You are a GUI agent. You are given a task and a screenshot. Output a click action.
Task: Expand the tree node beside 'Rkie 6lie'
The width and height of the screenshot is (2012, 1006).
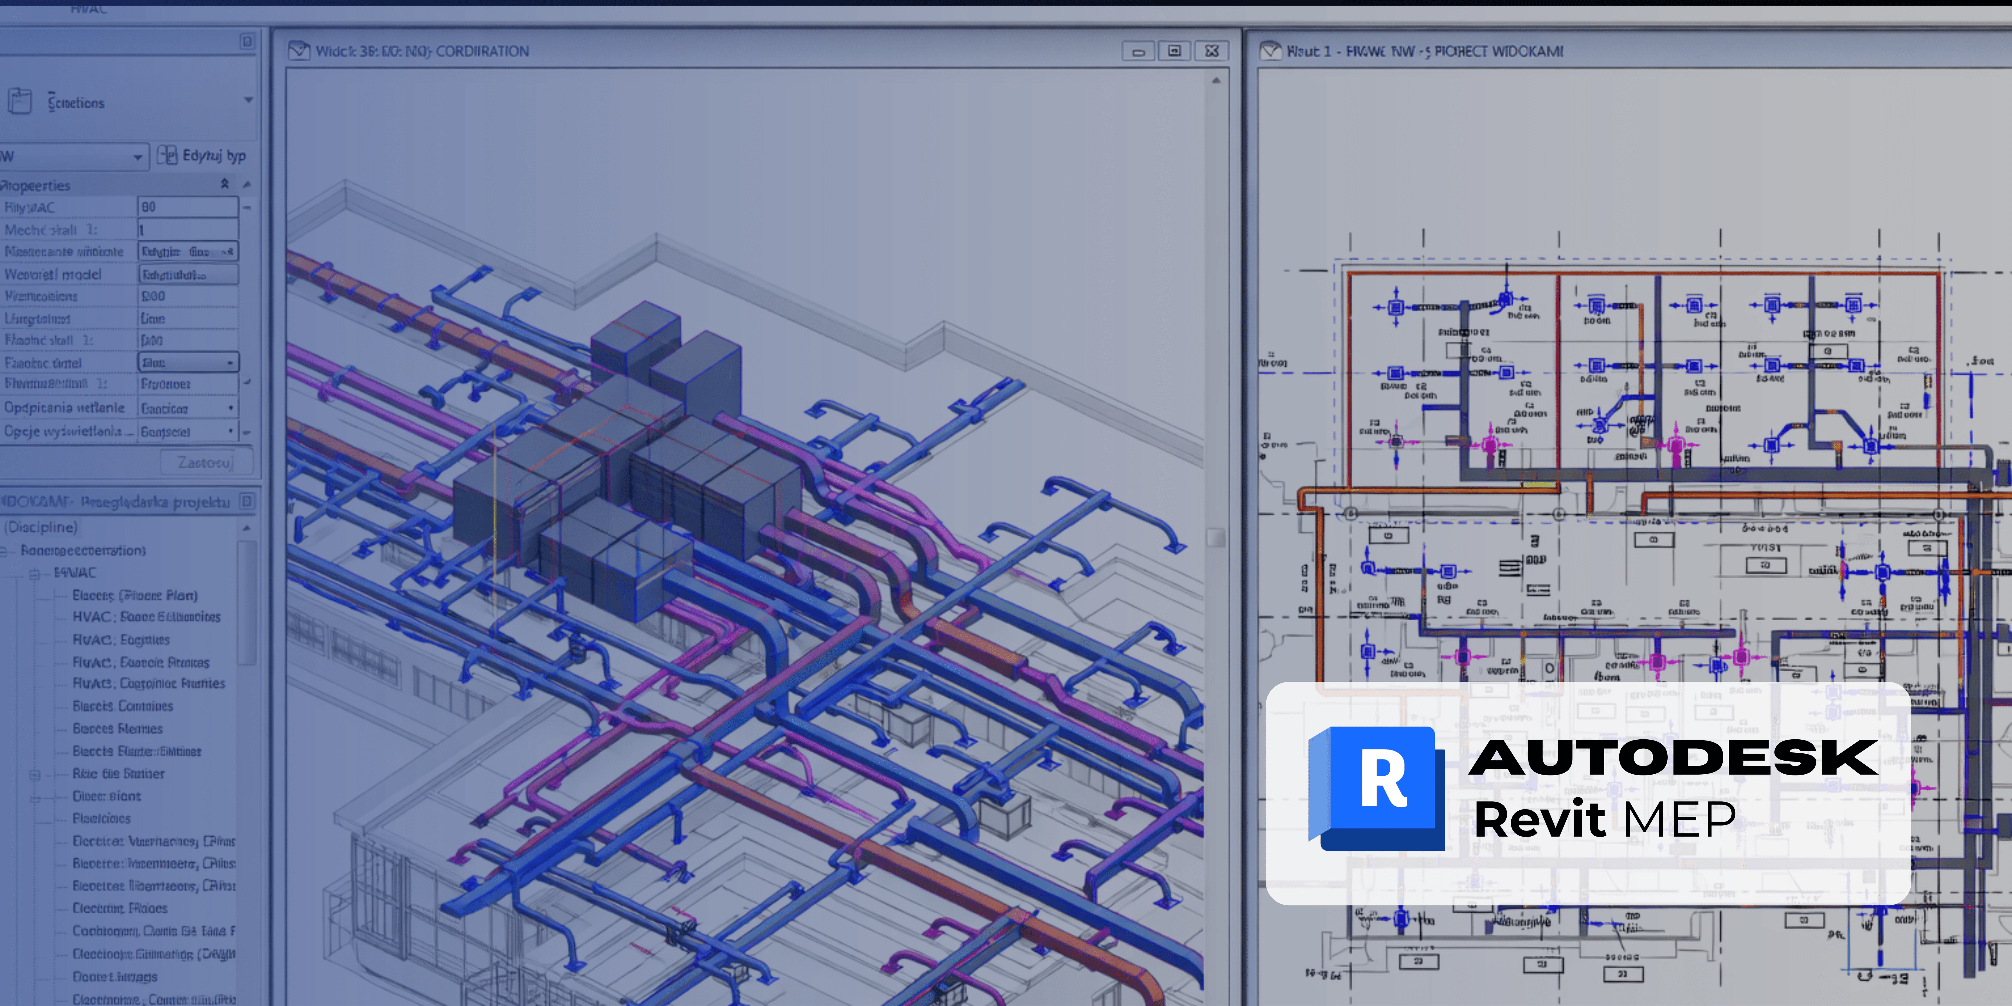[34, 775]
